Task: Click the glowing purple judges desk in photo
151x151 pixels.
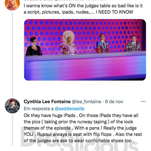Action: [85, 66]
